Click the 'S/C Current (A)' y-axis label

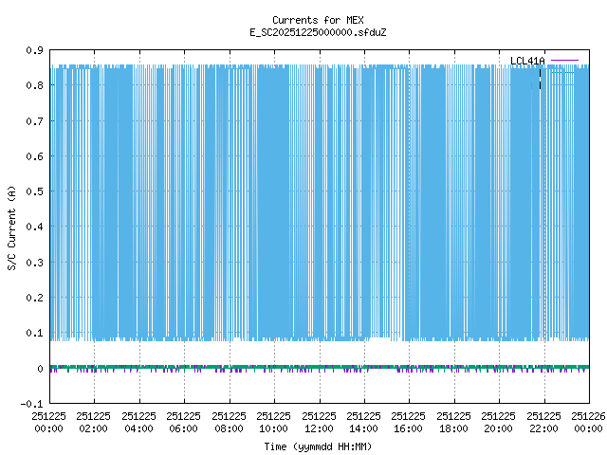tap(11, 227)
